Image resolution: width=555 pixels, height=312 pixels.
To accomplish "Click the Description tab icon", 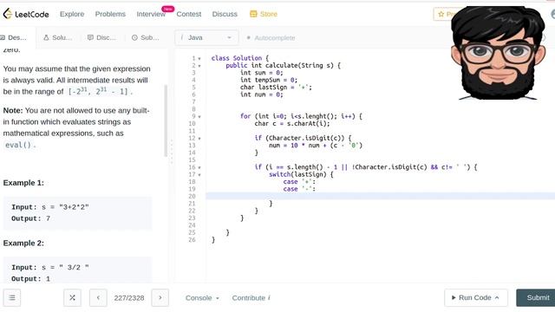I will tap(3, 37).
